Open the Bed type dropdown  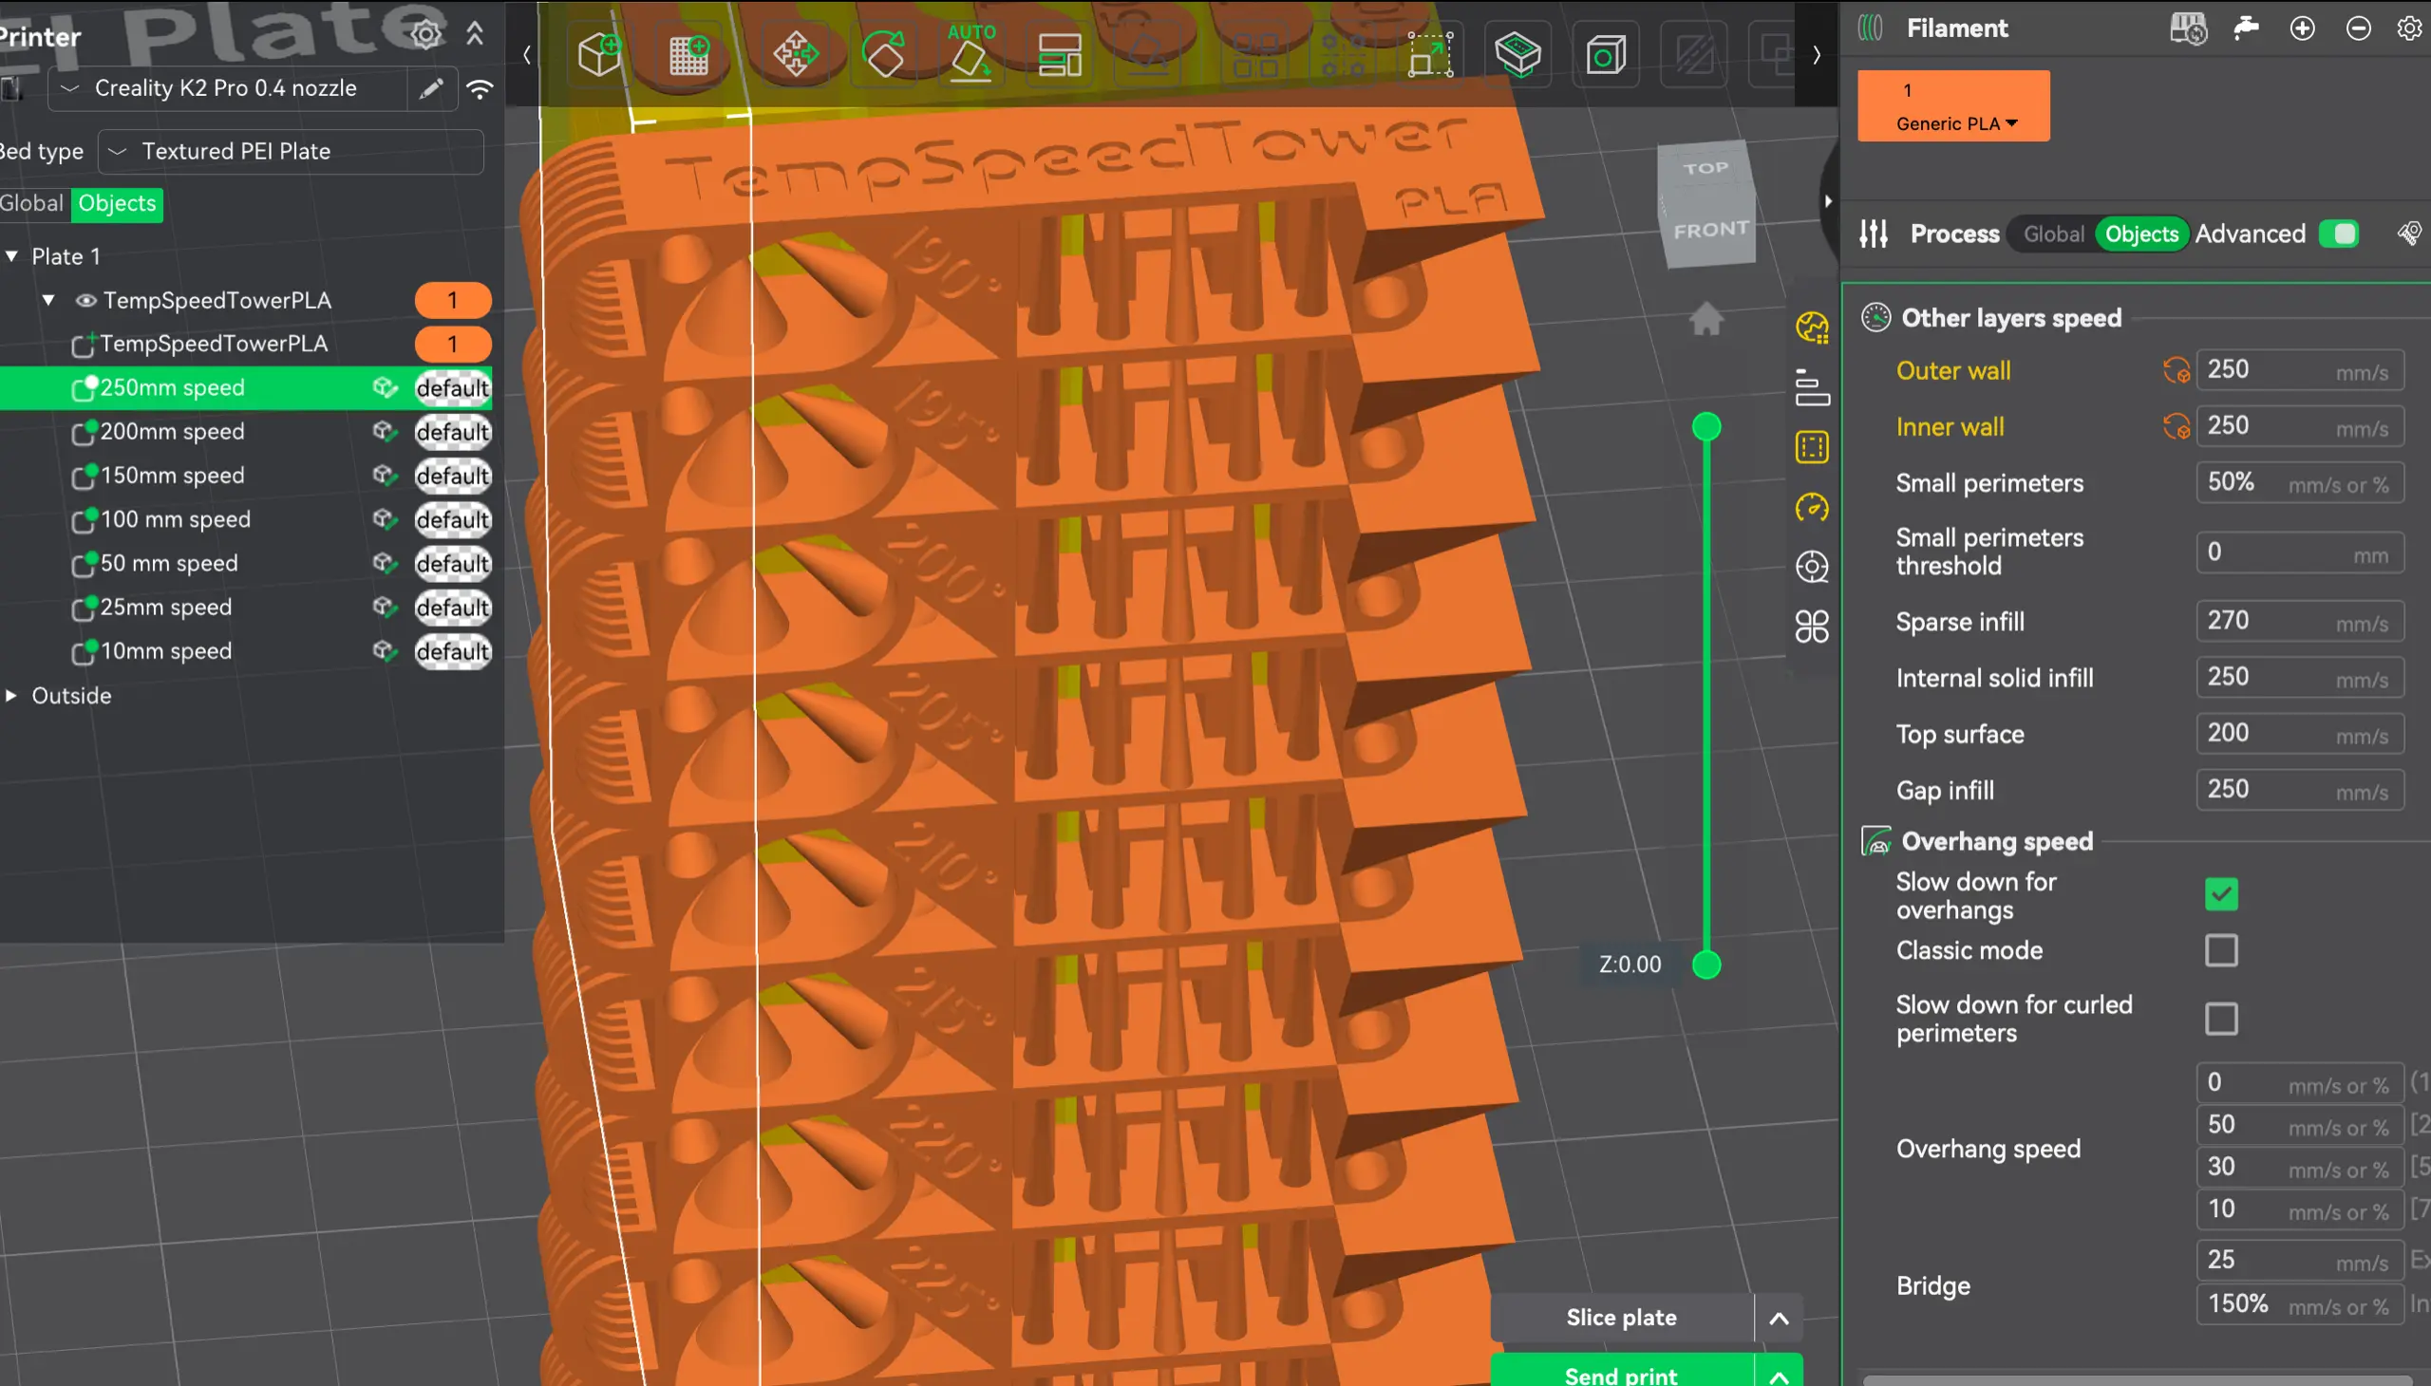tap(291, 151)
